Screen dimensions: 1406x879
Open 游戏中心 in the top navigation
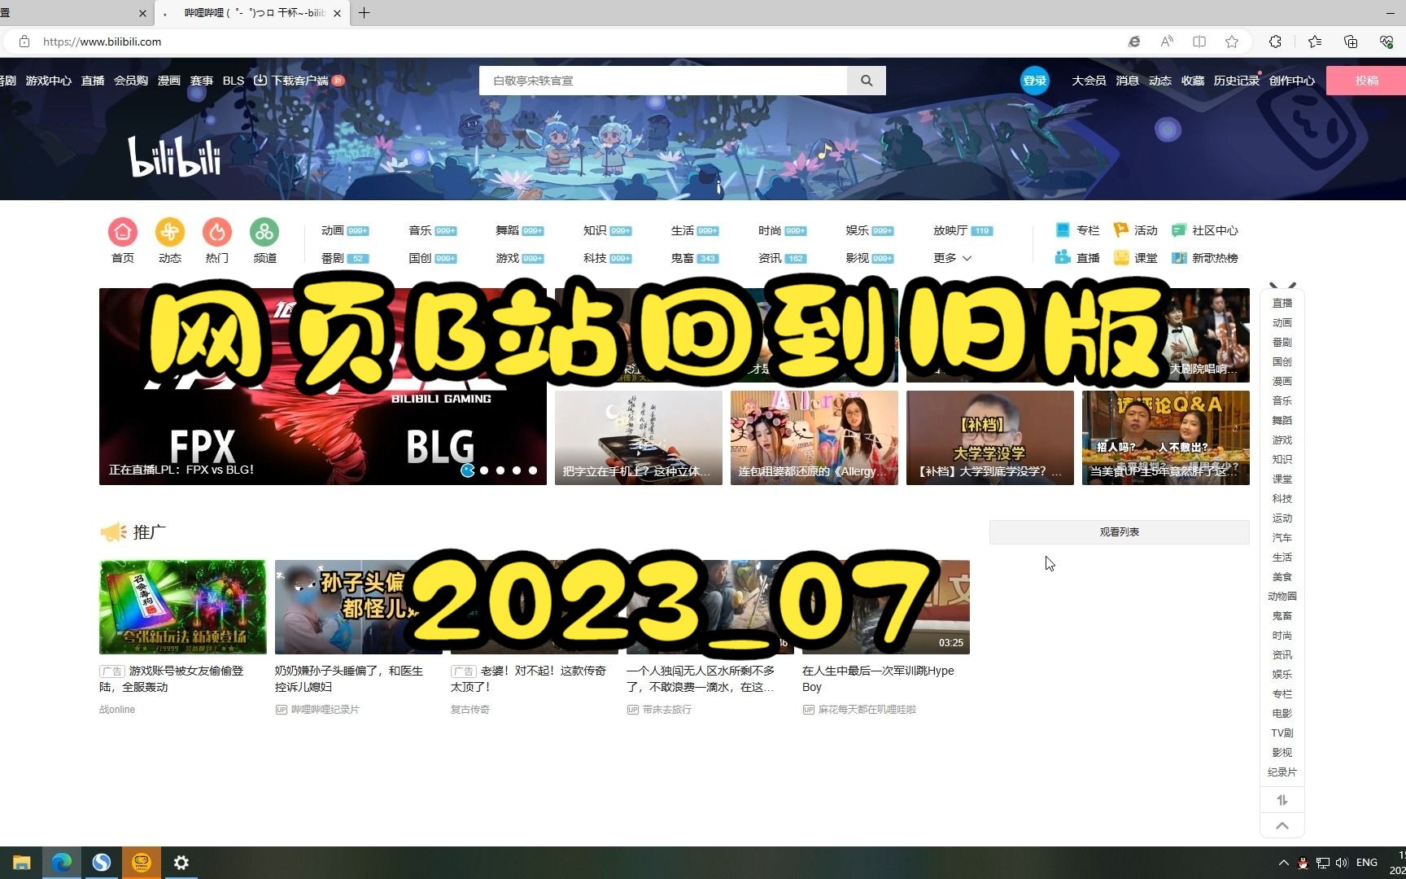pyautogui.click(x=48, y=81)
